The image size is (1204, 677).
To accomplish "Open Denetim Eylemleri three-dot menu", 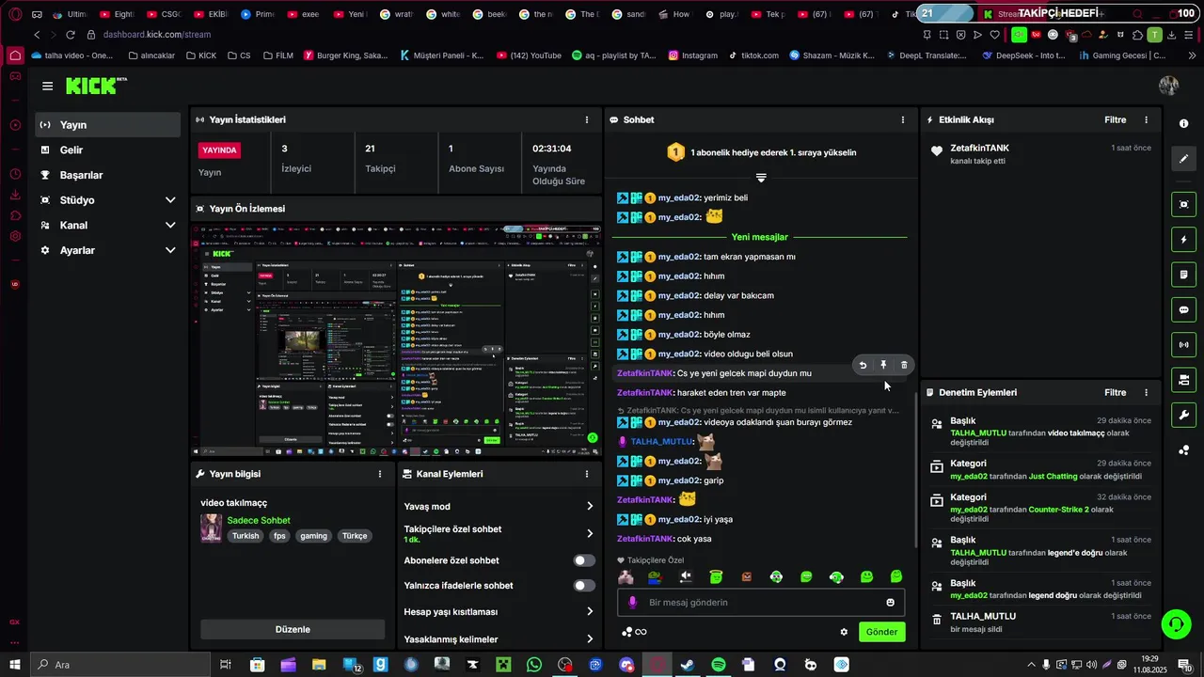I will coord(1146,392).
